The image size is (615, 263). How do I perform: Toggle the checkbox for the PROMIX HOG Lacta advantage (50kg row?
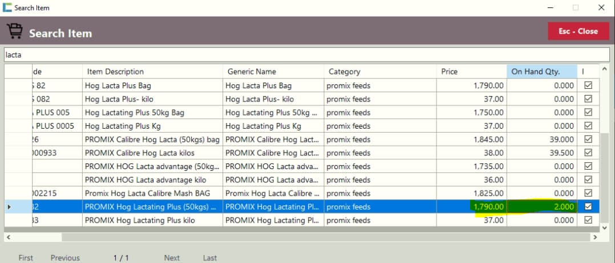coord(588,166)
